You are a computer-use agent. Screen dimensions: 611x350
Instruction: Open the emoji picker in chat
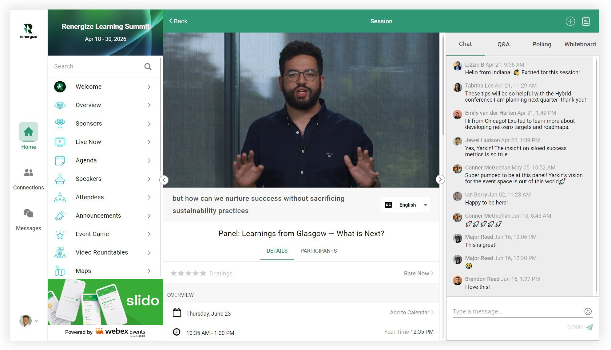[588, 312]
